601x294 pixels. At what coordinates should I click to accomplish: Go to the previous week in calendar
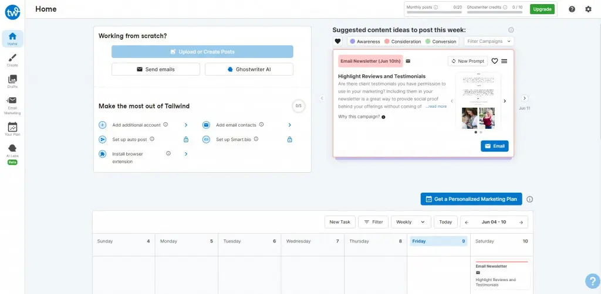coord(467,222)
